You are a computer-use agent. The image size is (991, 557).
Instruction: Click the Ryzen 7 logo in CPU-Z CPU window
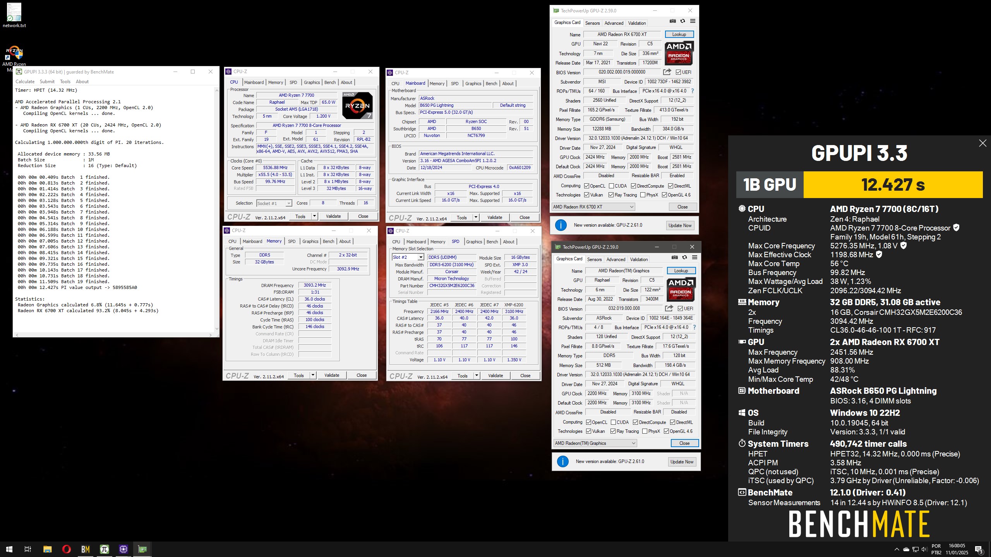coord(358,106)
